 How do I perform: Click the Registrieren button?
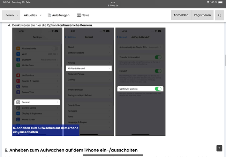(202, 15)
